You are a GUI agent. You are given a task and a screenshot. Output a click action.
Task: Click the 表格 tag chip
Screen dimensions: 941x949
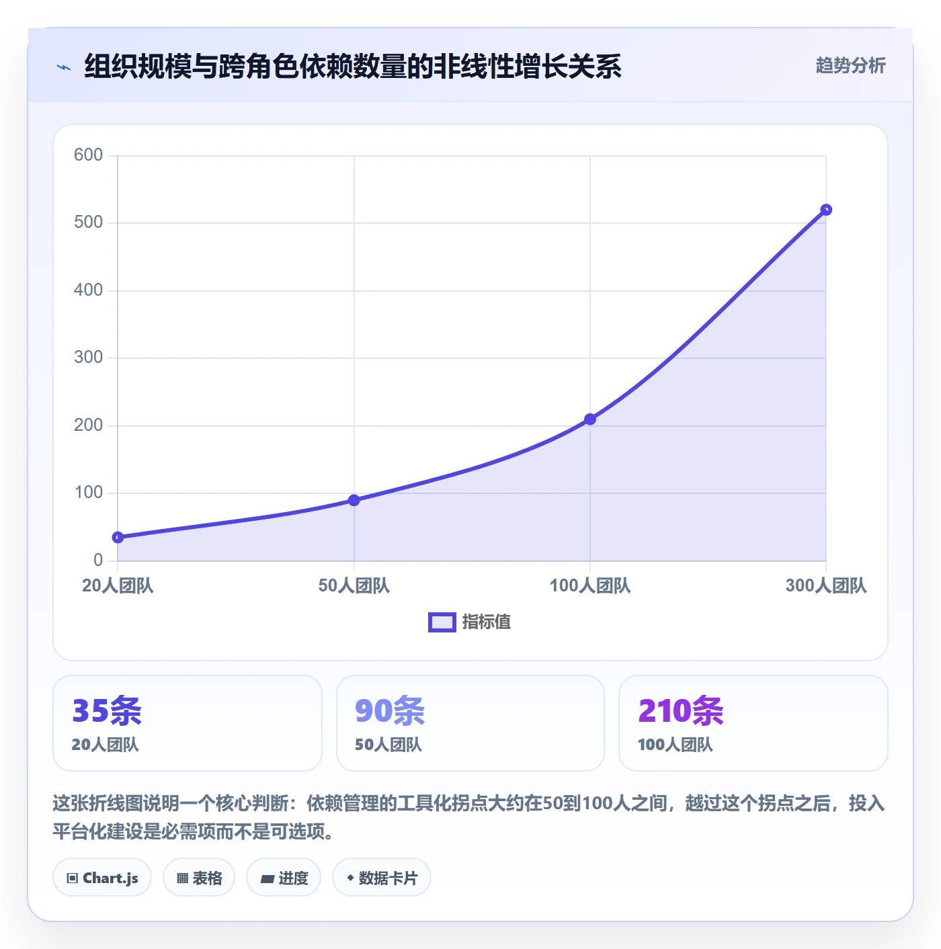199,877
